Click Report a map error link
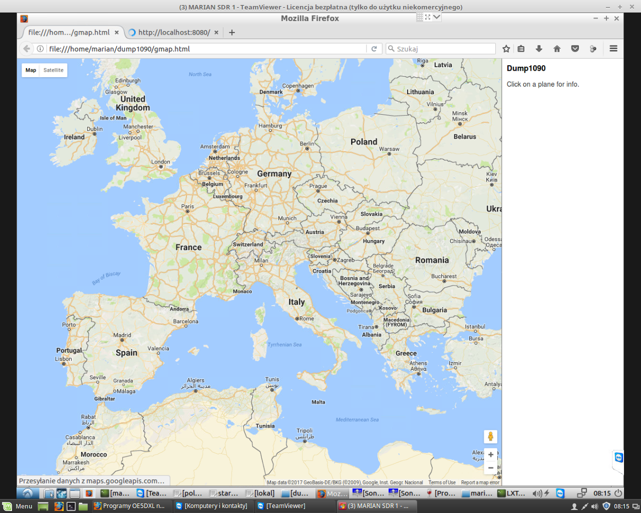The width and height of the screenshot is (641, 513). (x=480, y=482)
